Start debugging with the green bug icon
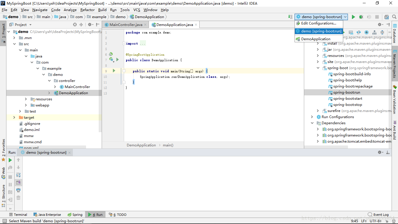This screenshot has height=224, width=398. coord(361,17)
